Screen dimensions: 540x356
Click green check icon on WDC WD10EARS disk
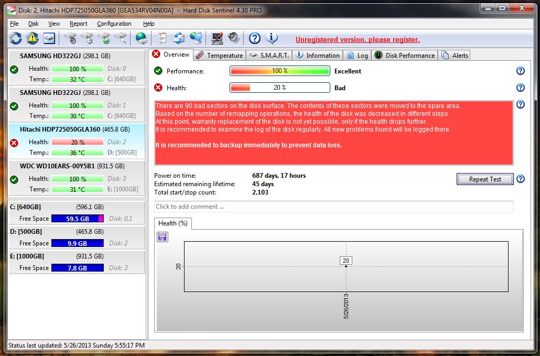click(x=14, y=179)
